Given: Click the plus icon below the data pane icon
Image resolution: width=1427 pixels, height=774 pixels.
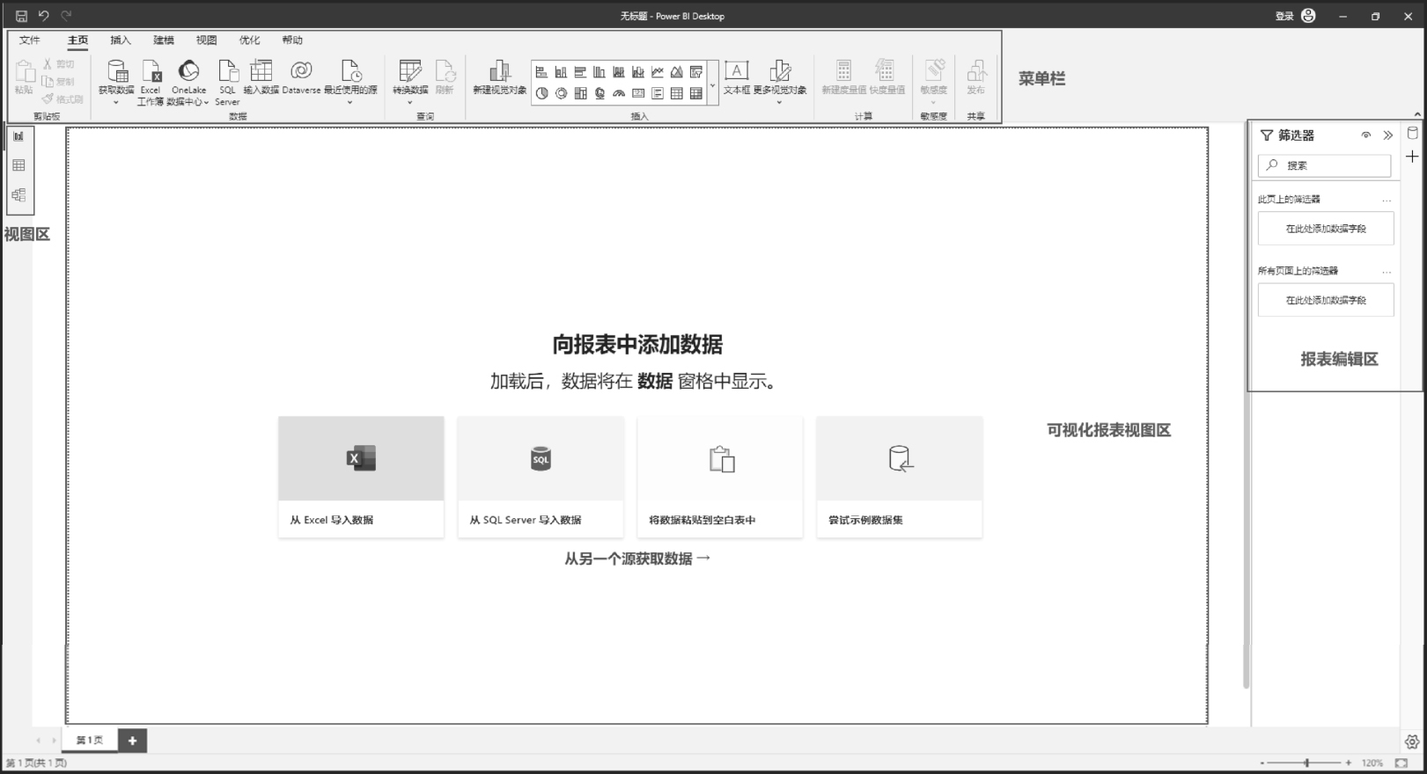Looking at the screenshot, I should (1412, 156).
